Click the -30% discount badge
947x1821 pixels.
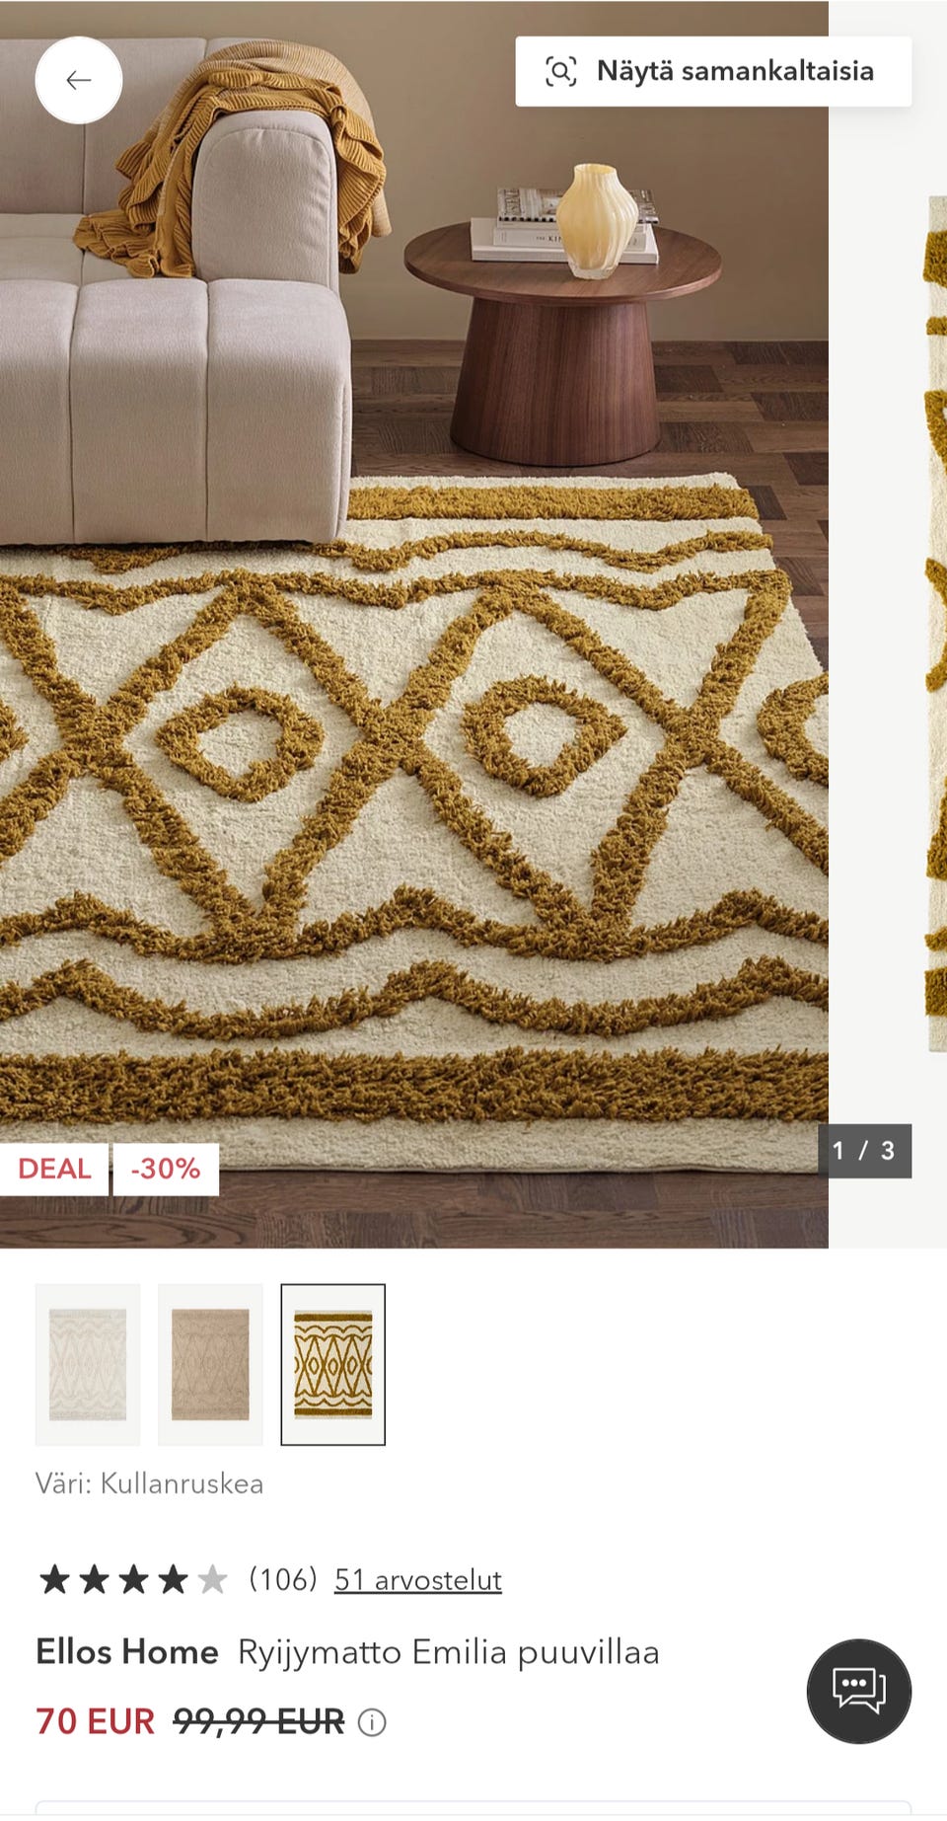(x=166, y=1169)
